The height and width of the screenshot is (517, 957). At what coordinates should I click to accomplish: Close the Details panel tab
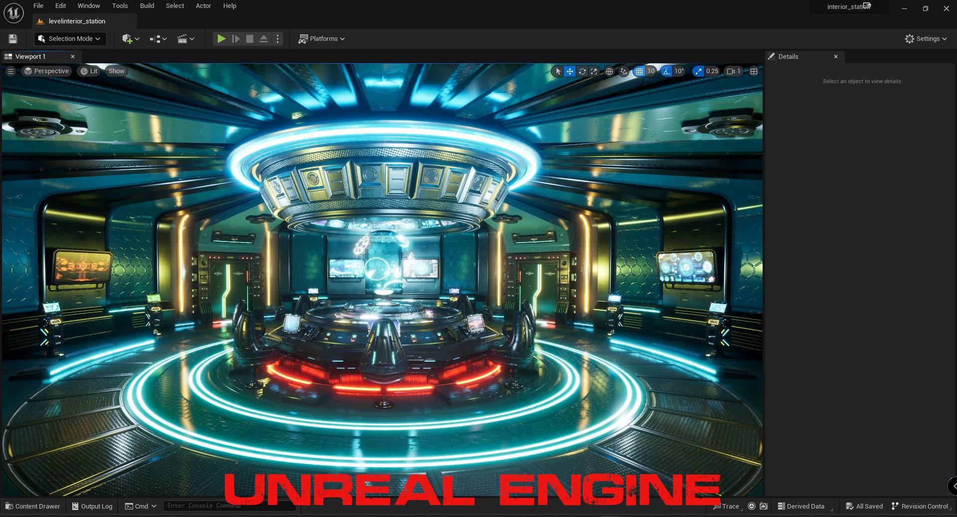click(x=836, y=57)
